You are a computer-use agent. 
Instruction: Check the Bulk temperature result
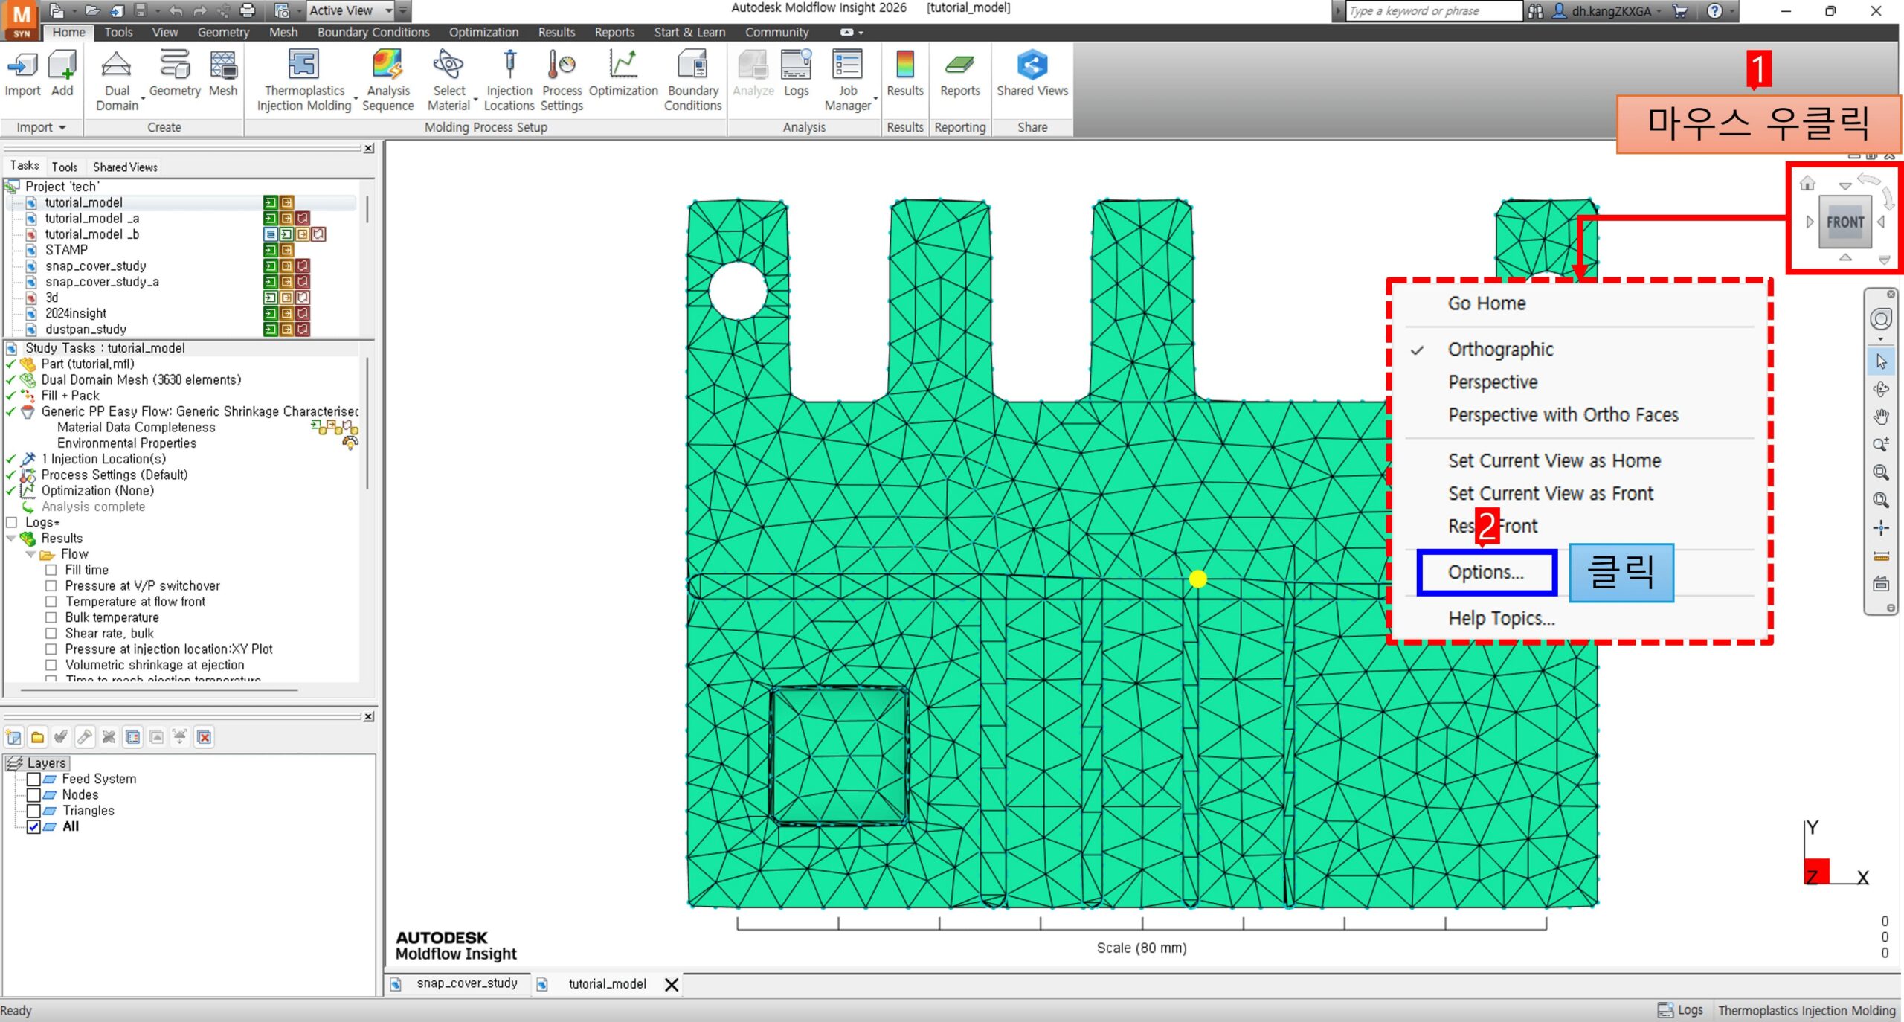click(51, 617)
